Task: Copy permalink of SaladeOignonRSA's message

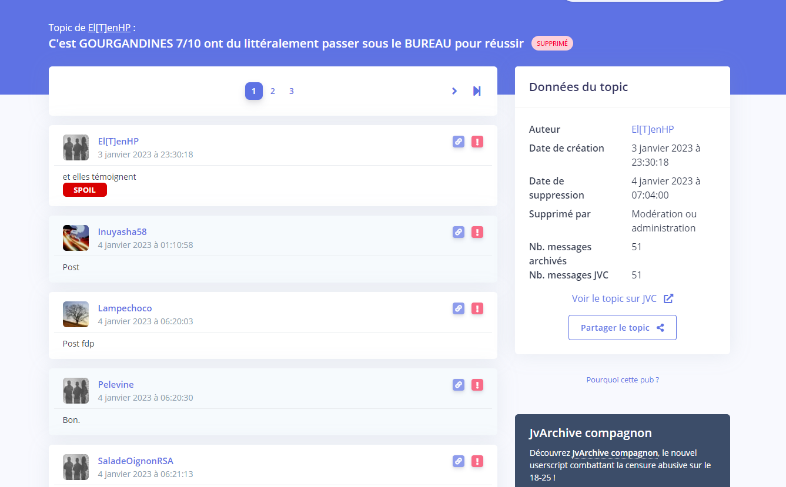Action: click(459, 461)
